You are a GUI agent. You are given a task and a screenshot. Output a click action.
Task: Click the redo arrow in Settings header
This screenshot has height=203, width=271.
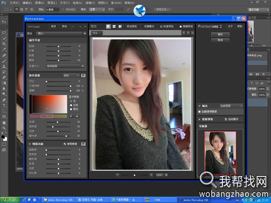[x=80, y=27]
